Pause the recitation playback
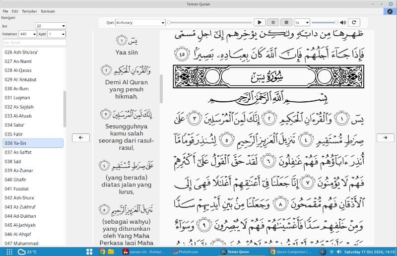Image resolution: width=397 pixels, height=256 pixels. click(x=273, y=22)
